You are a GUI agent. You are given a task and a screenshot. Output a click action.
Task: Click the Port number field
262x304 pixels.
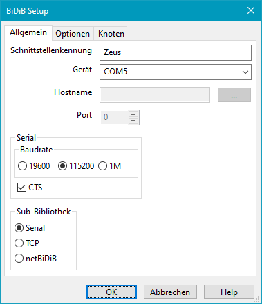pyautogui.click(x=114, y=117)
